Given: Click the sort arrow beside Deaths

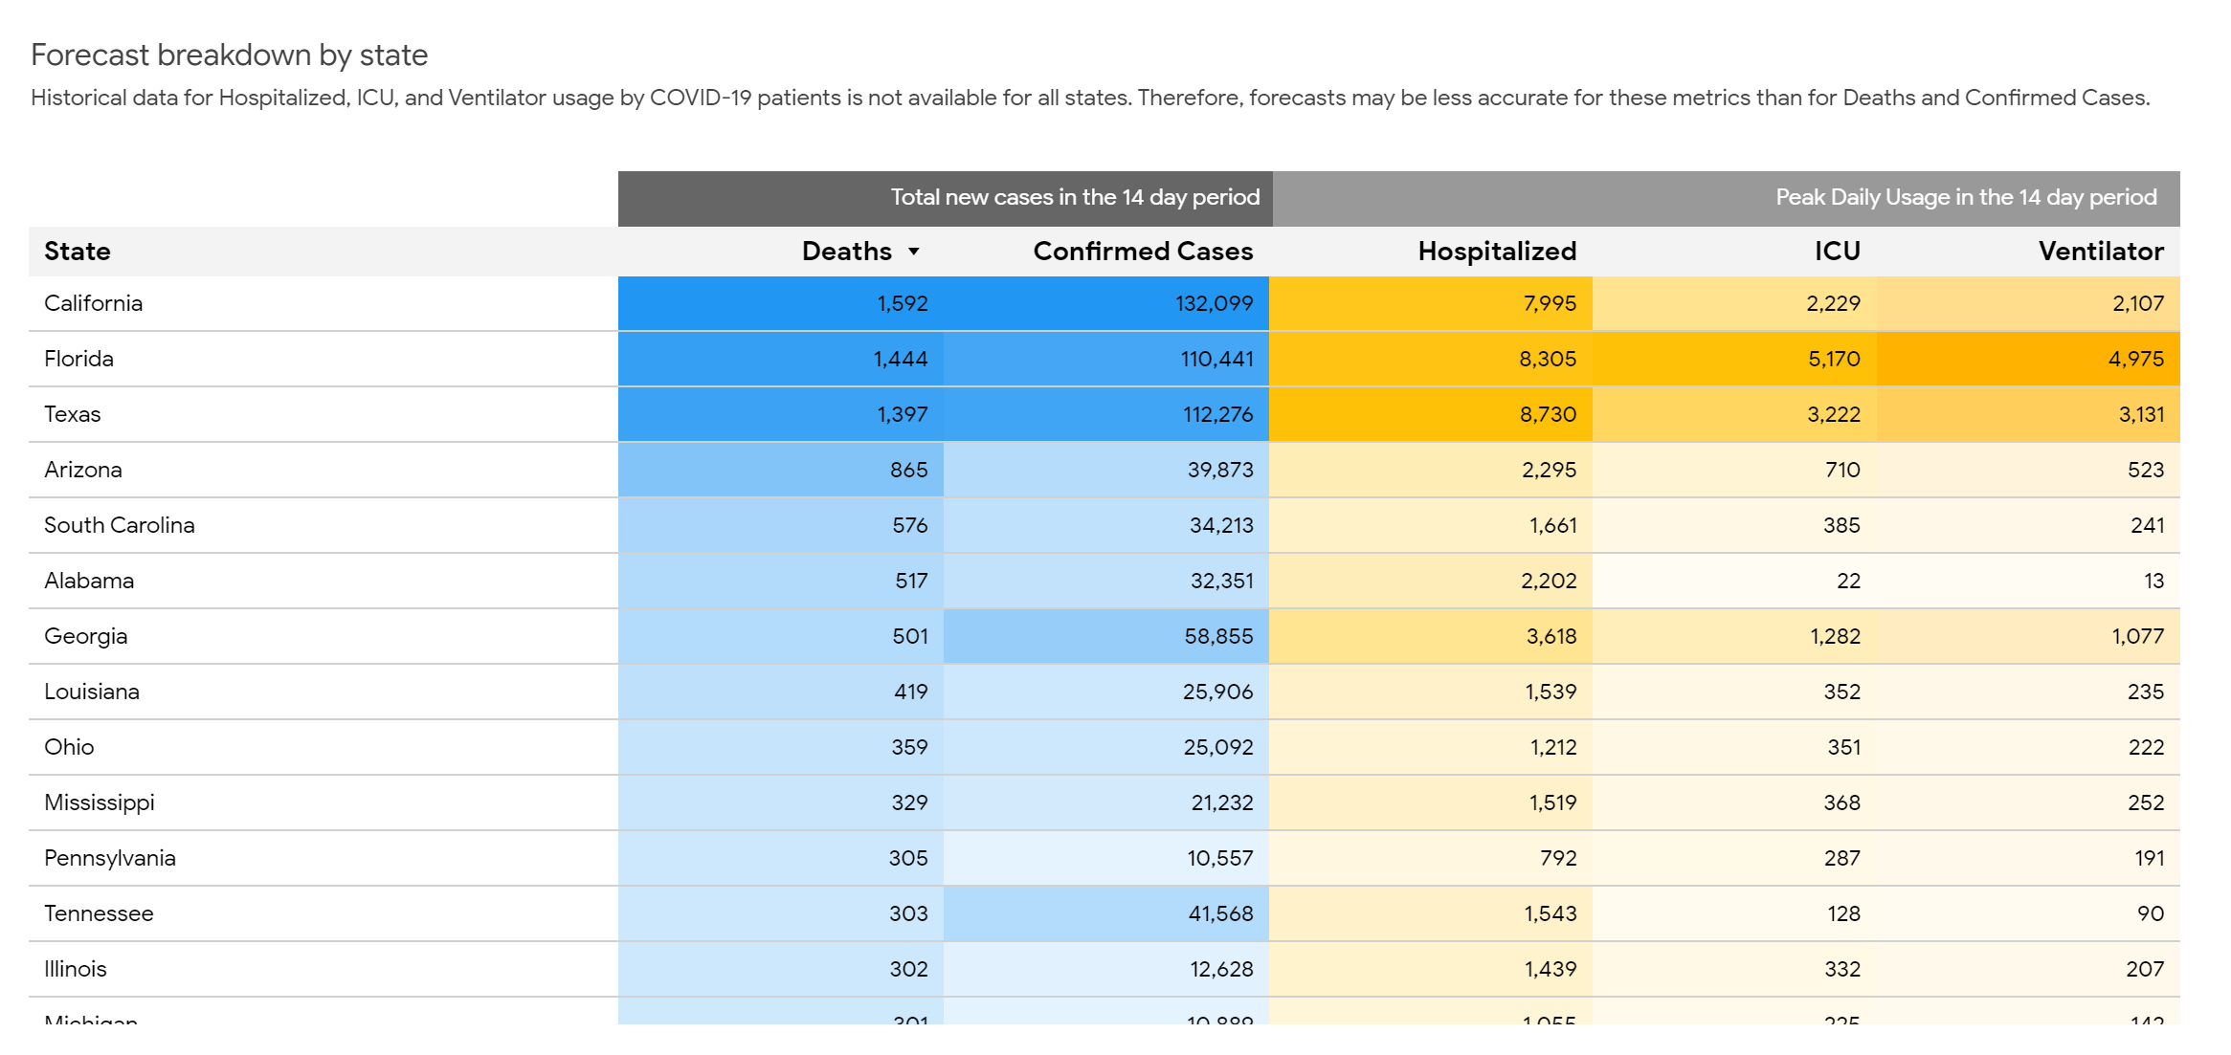Looking at the screenshot, I should click(x=914, y=252).
